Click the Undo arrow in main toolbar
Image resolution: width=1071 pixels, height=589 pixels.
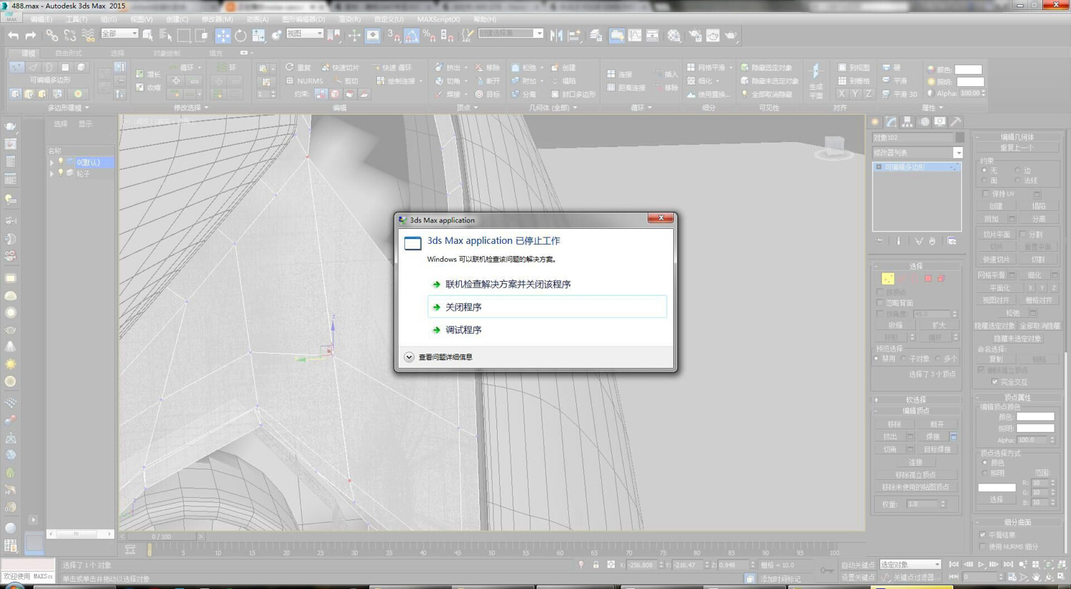[x=13, y=35]
